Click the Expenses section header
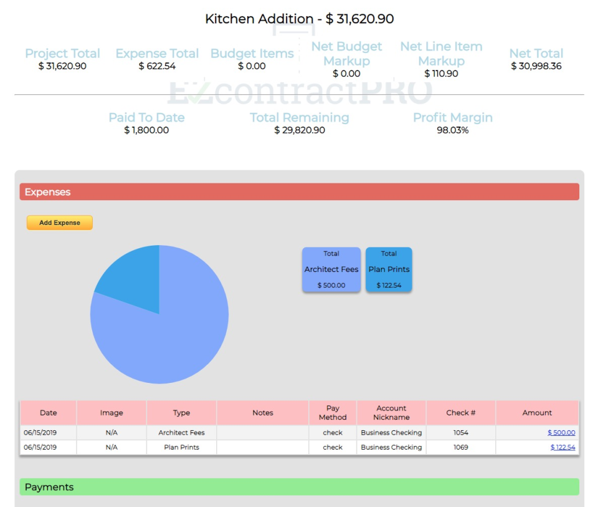 click(300, 191)
